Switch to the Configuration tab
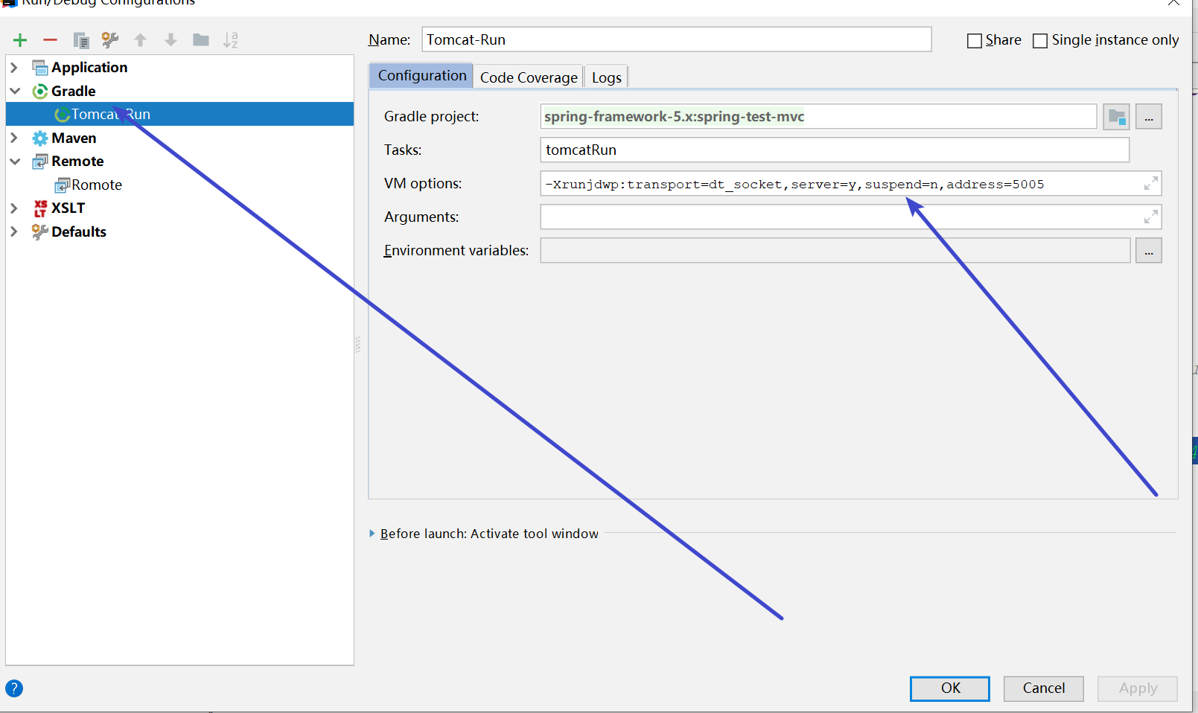 [421, 76]
